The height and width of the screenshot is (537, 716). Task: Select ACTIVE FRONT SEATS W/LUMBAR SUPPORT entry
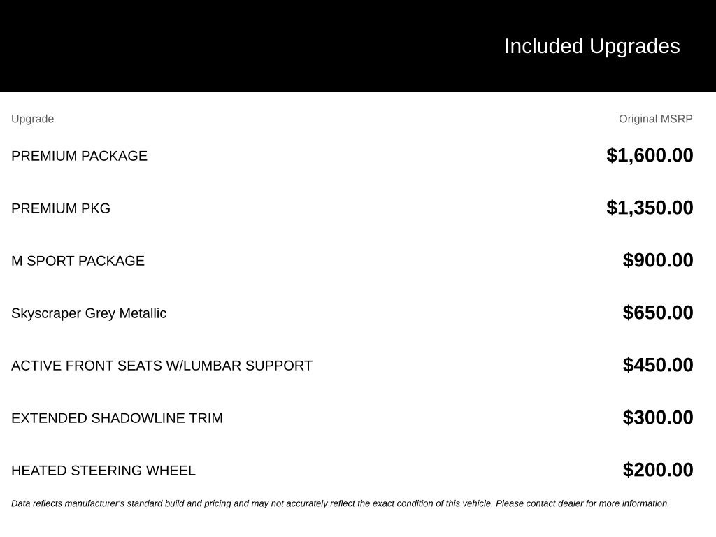[162, 366]
